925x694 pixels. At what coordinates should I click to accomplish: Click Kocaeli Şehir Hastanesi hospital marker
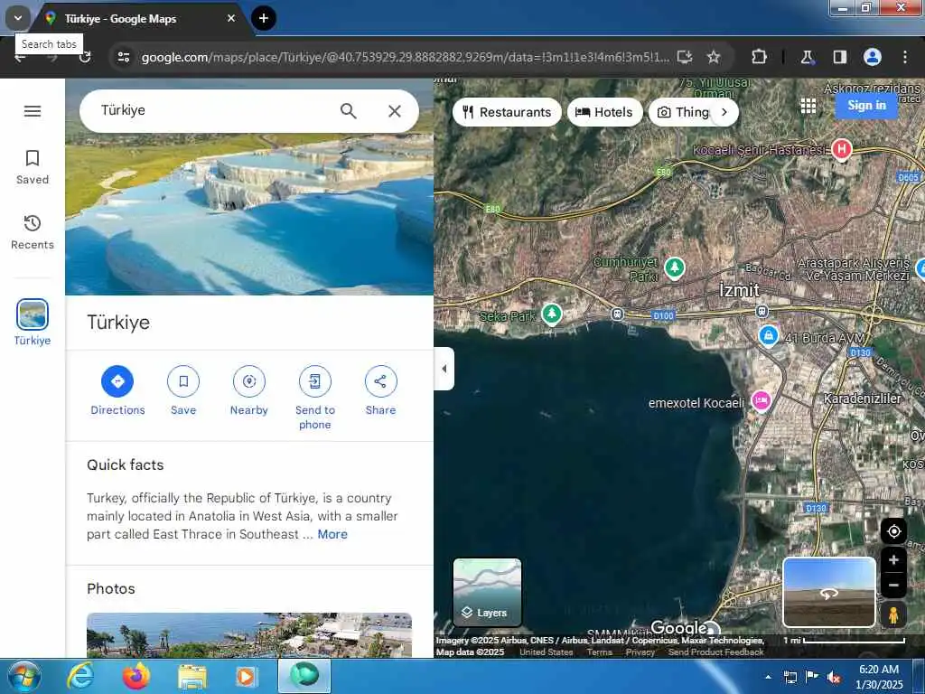841,149
